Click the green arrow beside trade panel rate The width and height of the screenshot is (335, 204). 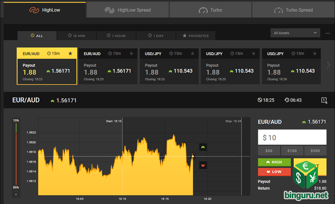coord(304,122)
